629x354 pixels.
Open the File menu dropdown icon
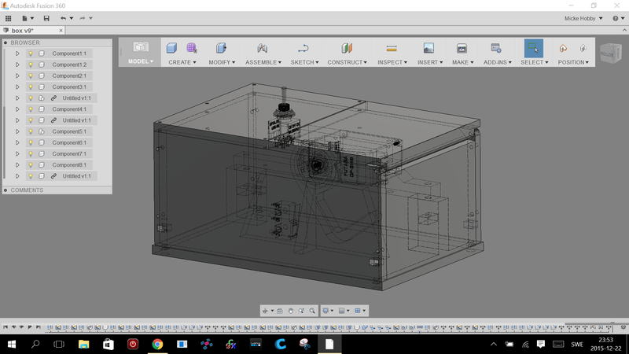point(28,18)
